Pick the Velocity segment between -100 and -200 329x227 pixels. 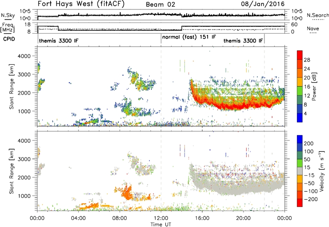point(300,195)
